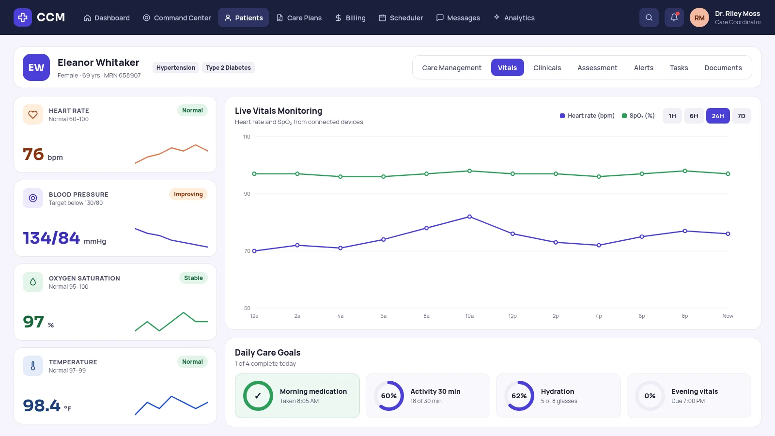Select the Vitals tab
Viewport: 775px width, 436px height.
click(x=508, y=68)
